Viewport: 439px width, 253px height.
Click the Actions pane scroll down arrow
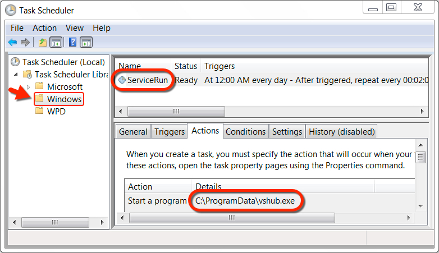420,206
